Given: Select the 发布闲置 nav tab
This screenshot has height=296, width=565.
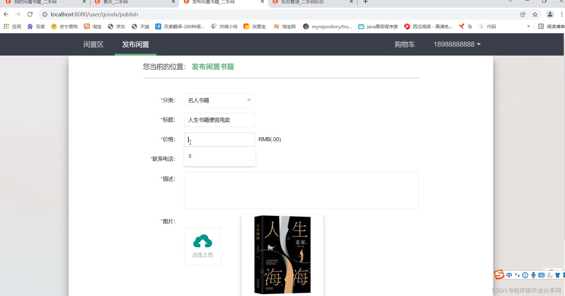Looking at the screenshot, I should [x=136, y=44].
